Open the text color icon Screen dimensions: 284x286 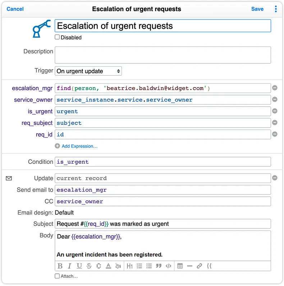click(108, 266)
